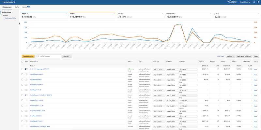The image size is (261, 130).
Task: Focus the Find a campaign search field
Action: click(49, 56)
